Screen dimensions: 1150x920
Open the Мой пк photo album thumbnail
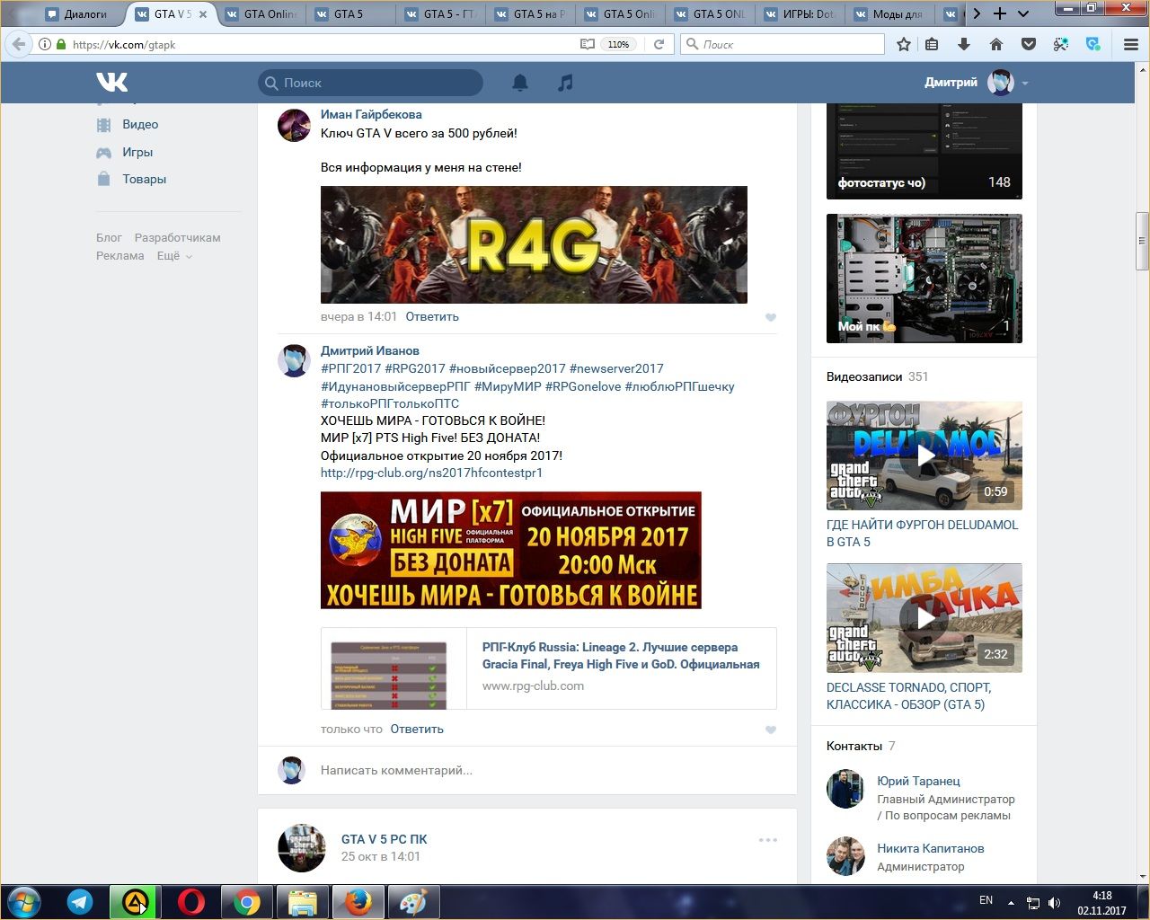pyautogui.click(x=924, y=279)
